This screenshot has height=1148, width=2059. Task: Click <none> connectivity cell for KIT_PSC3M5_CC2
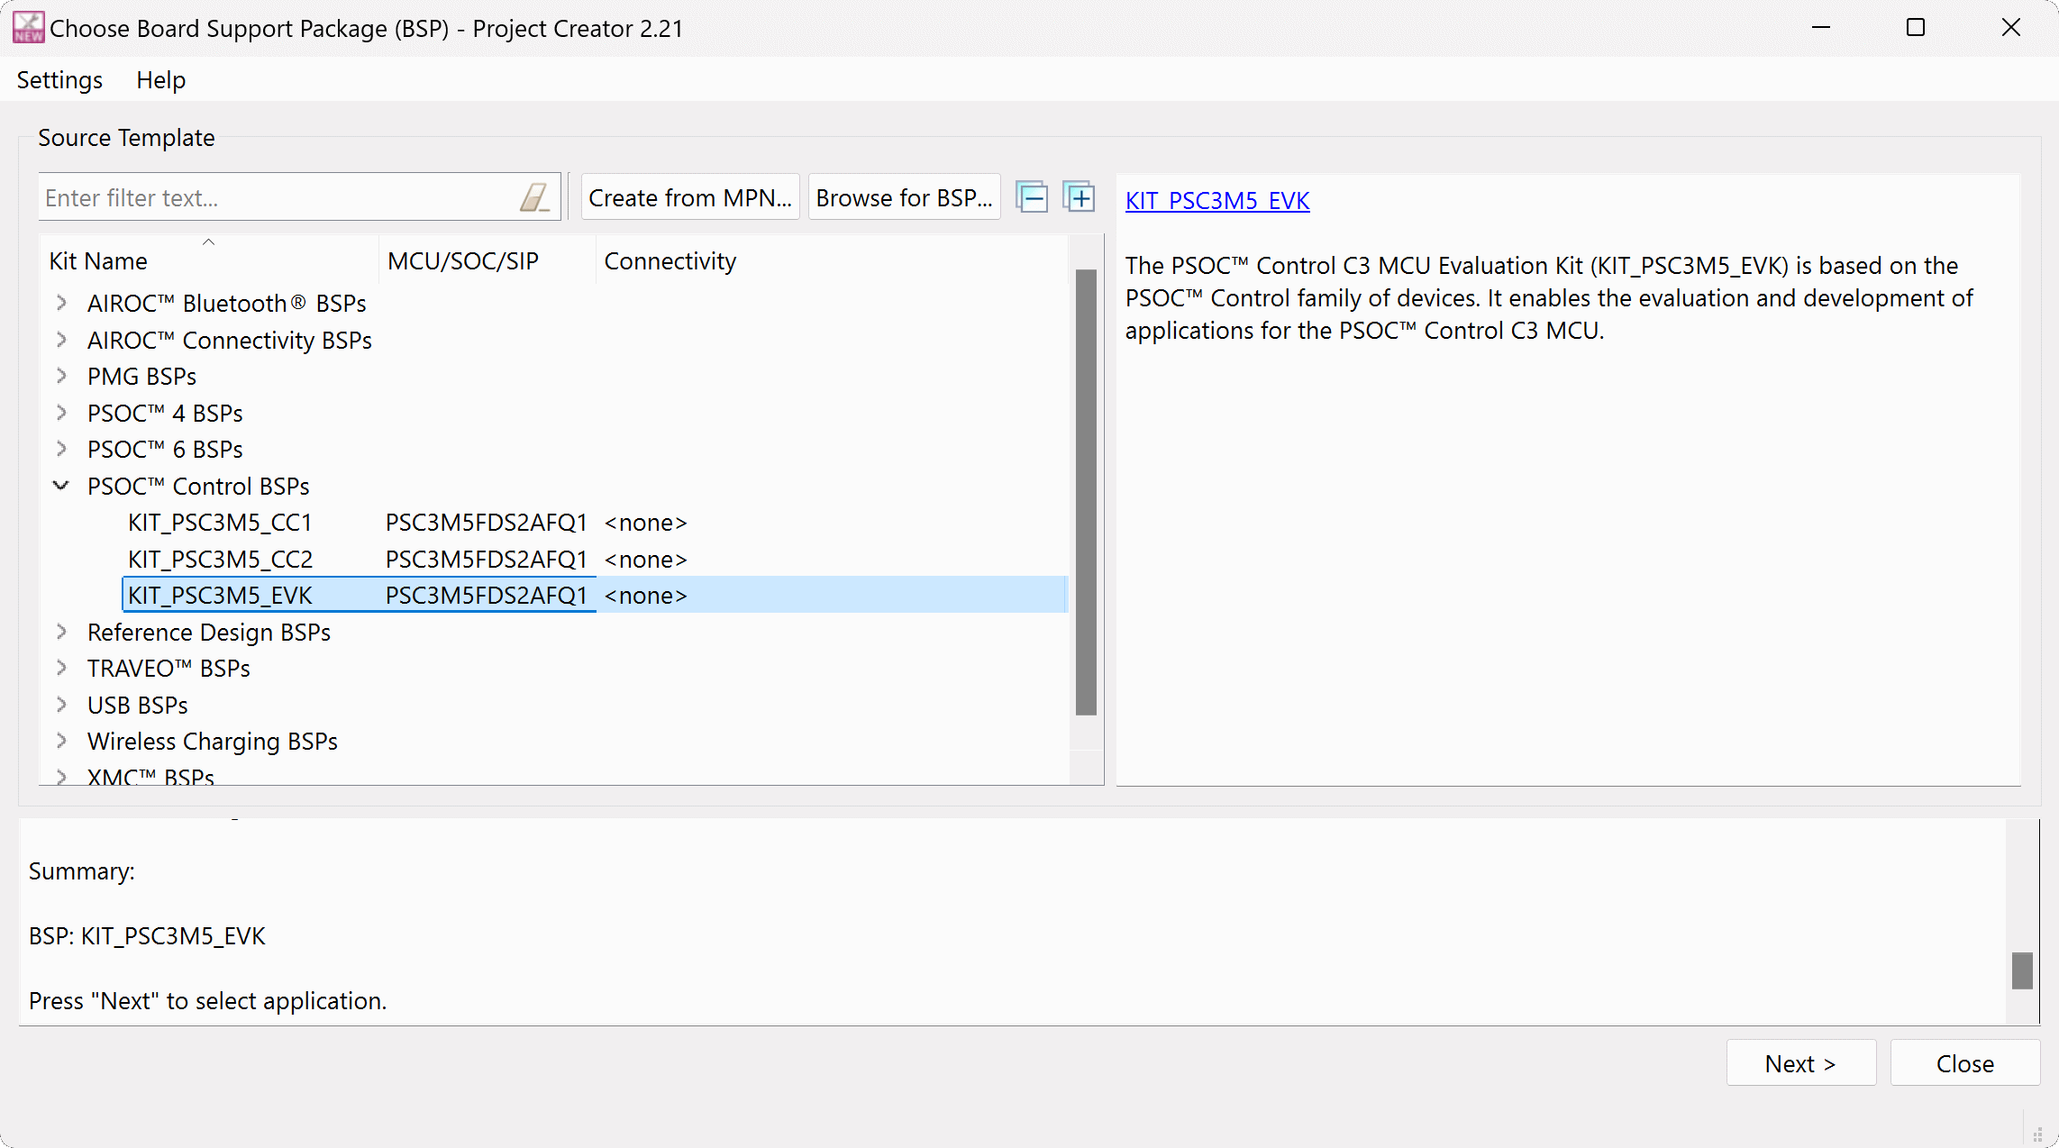click(645, 560)
